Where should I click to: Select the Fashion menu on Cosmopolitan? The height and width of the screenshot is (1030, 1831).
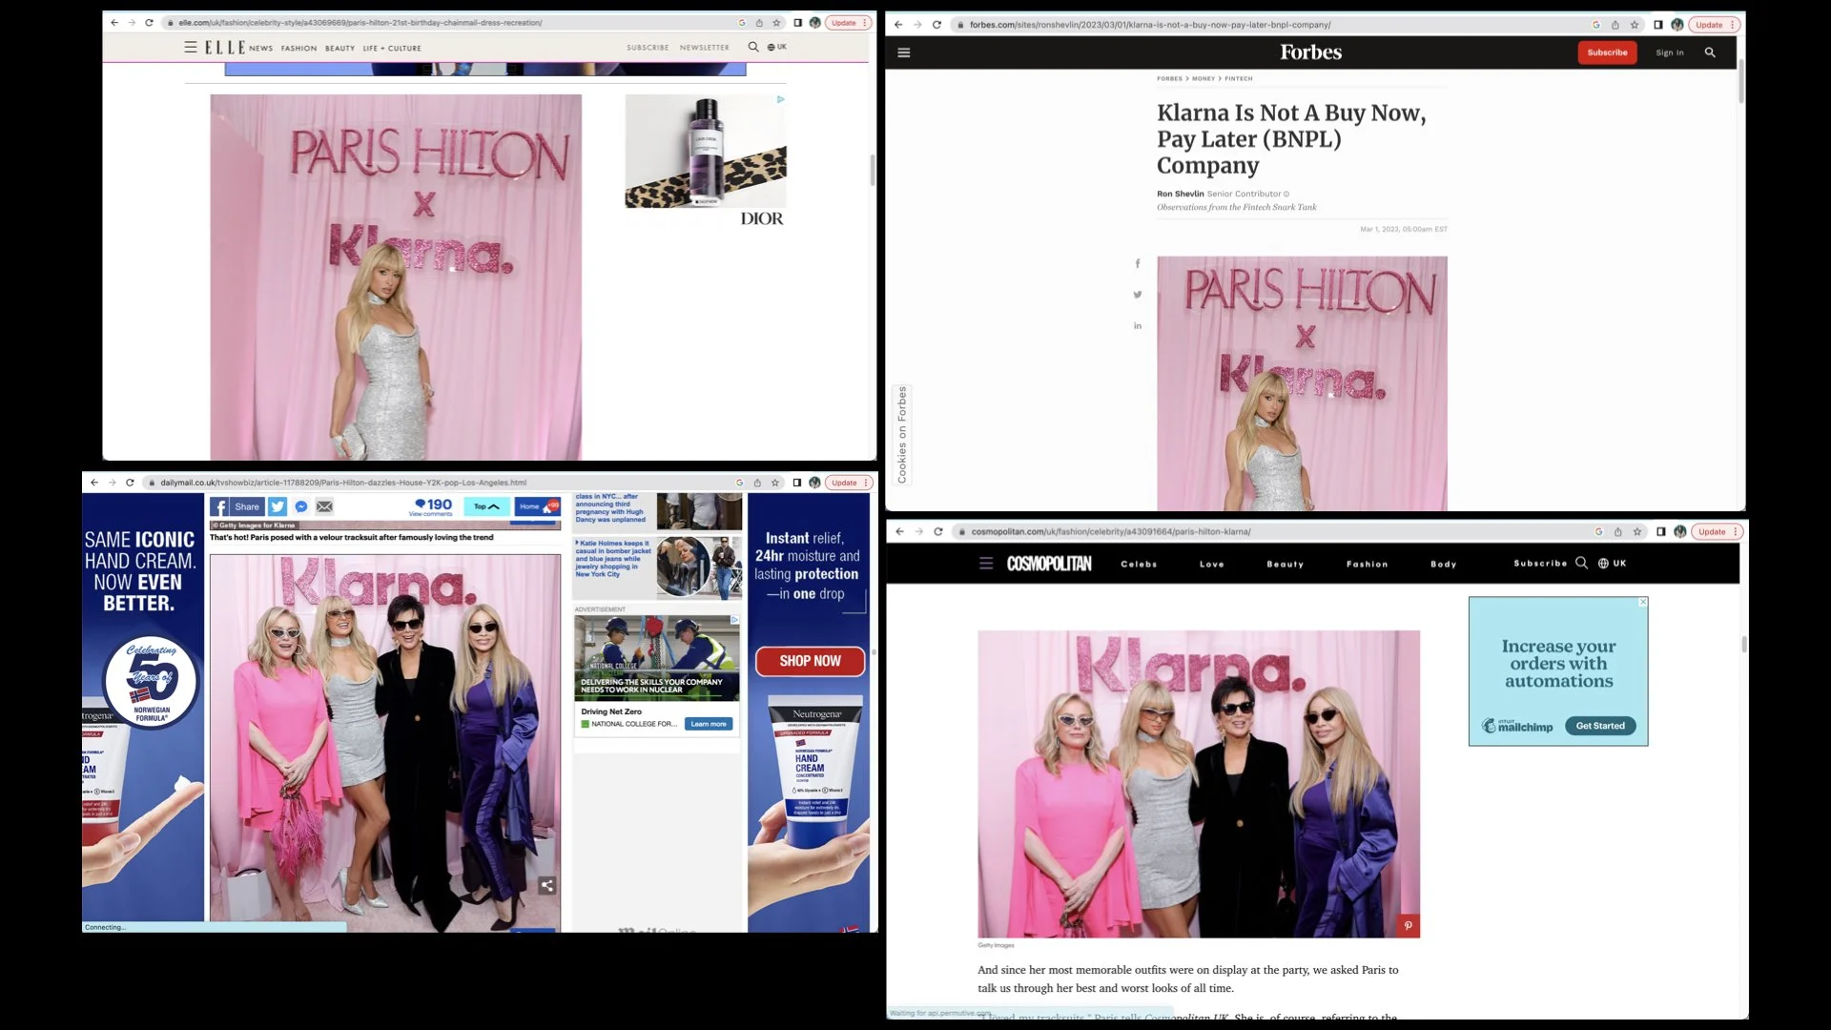pos(1367,565)
